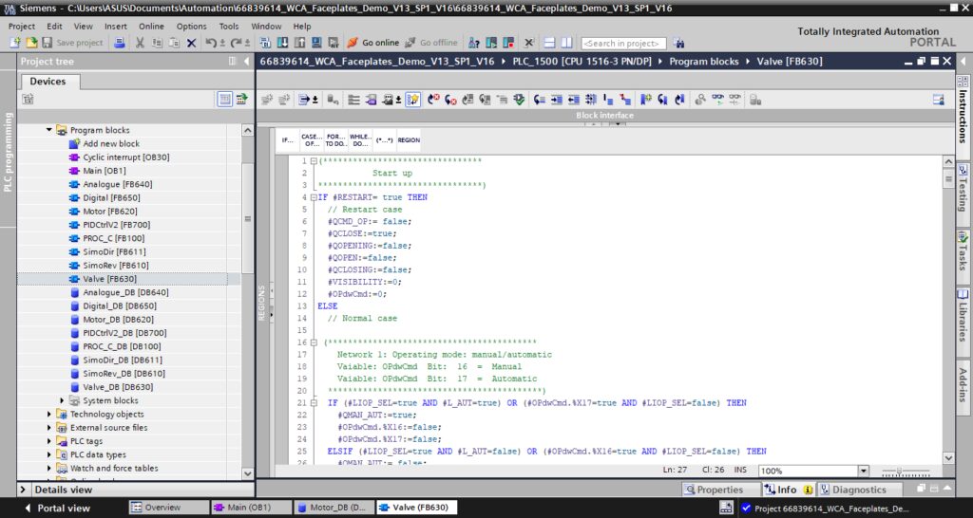This screenshot has height=518, width=973.
Task: Open existing project from main toolbar
Action: coord(31,43)
